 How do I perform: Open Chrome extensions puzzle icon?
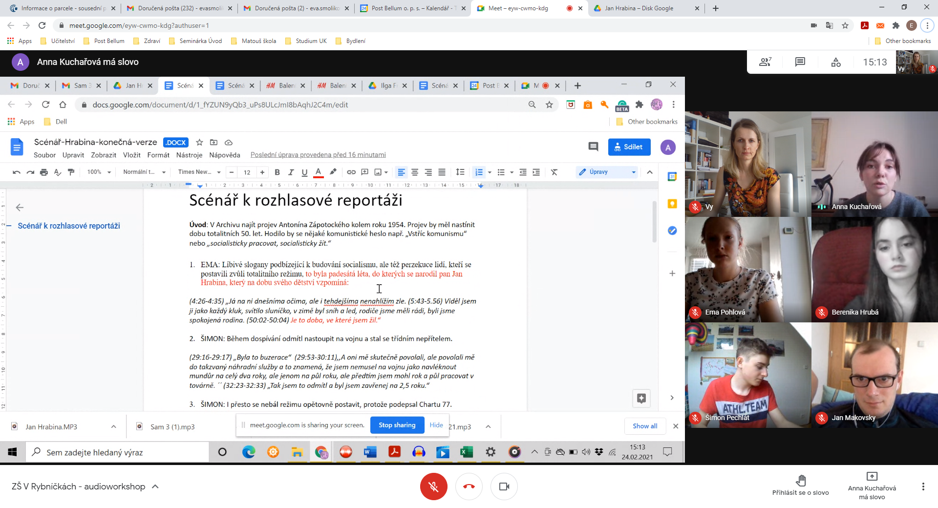point(895,25)
